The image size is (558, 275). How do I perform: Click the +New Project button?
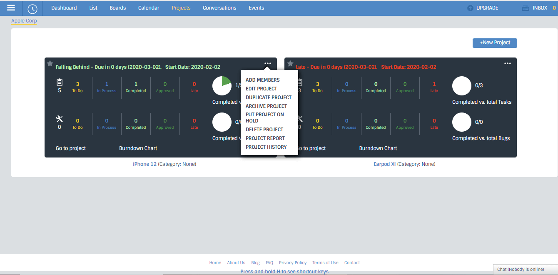click(x=495, y=43)
